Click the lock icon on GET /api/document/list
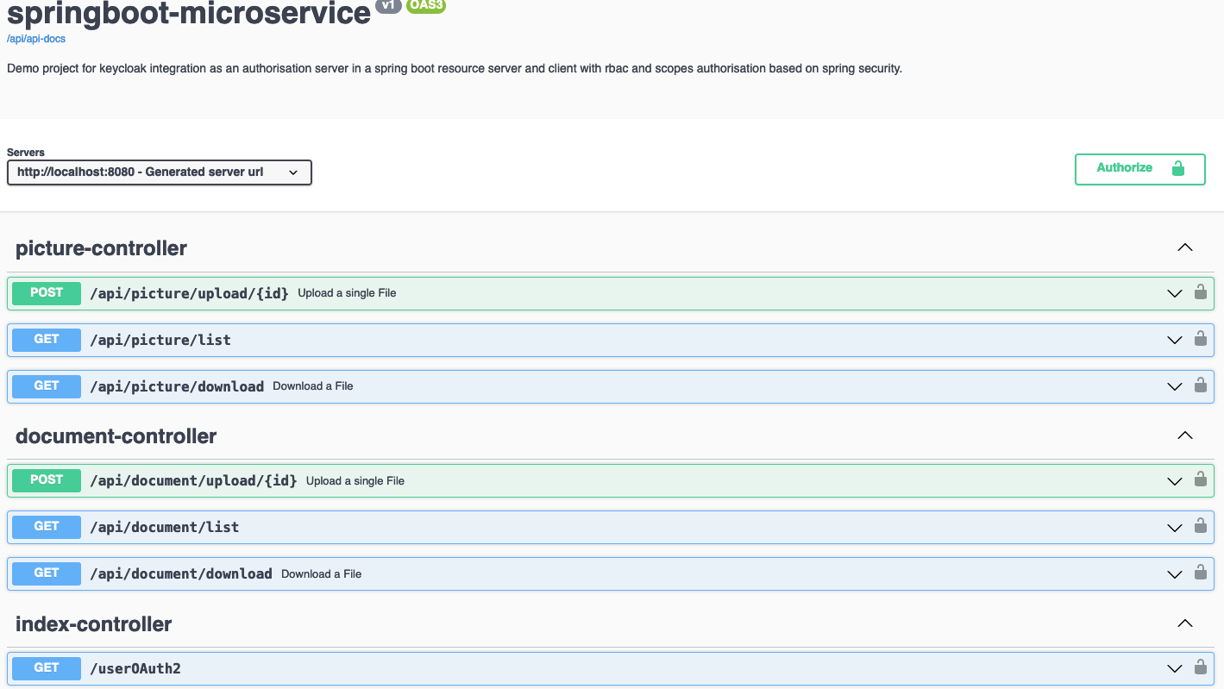1224x689 pixels. click(x=1200, y=527)
